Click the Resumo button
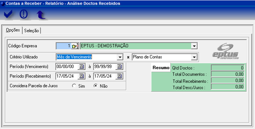Viewport: 255px width, 129px height. (x=161, y=68)
